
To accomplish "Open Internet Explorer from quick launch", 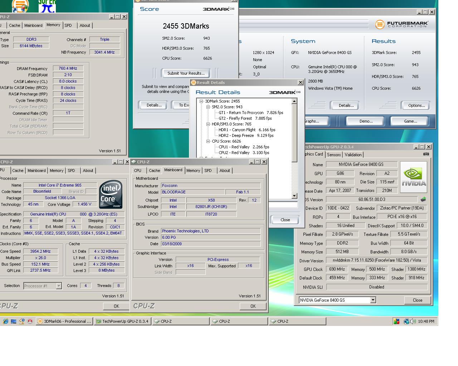I will (x=5, y=321).
